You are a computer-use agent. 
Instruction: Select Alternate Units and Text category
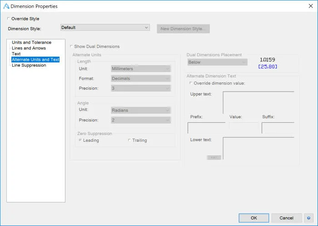coord(35,59)
